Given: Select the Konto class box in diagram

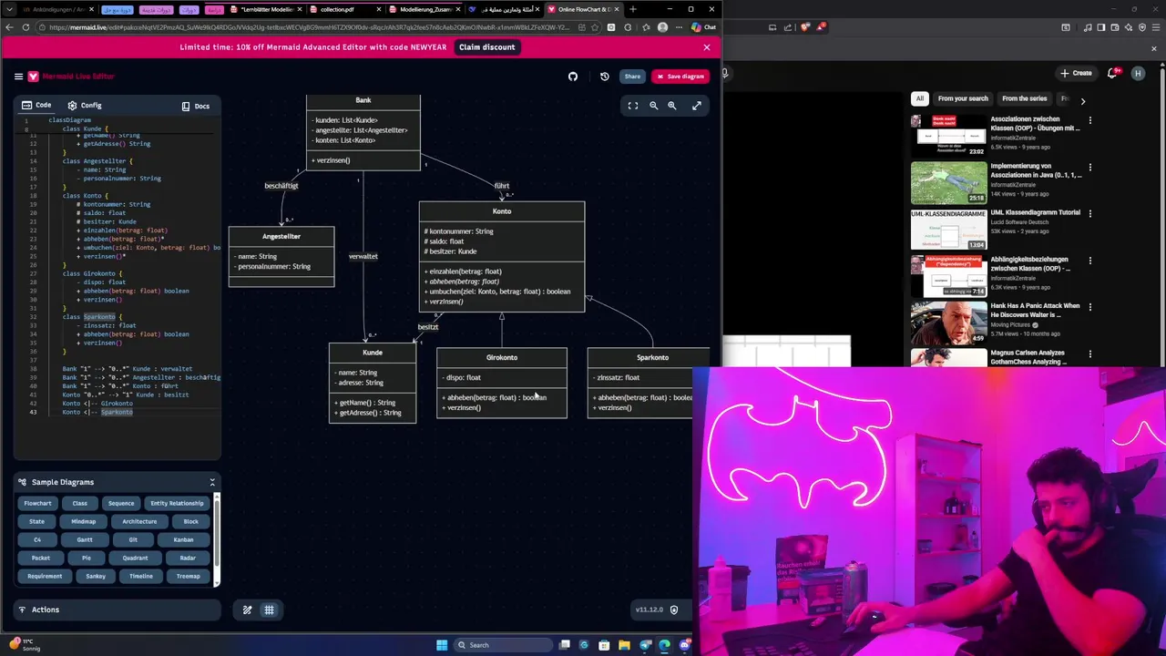Looking at the screenshot, I should 502,257.
